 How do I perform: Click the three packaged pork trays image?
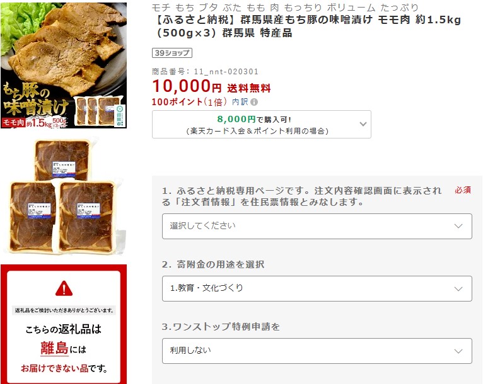[63, 197]
